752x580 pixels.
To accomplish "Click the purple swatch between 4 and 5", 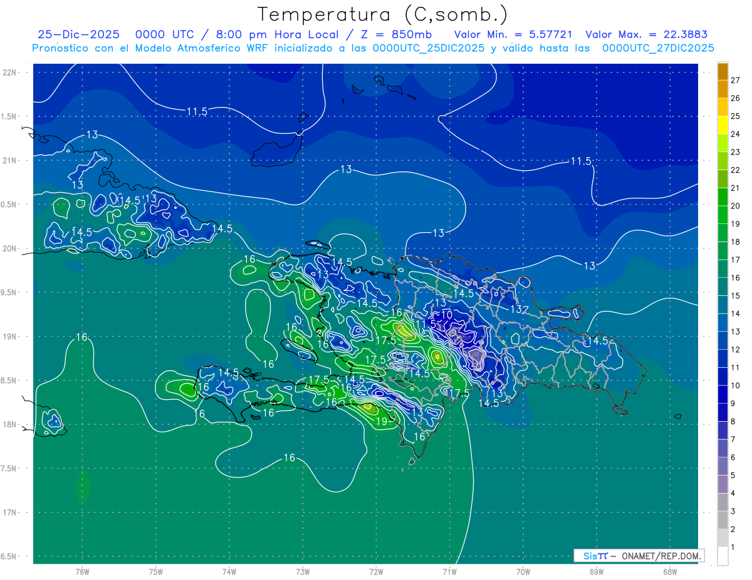I will tap(723, 484).
